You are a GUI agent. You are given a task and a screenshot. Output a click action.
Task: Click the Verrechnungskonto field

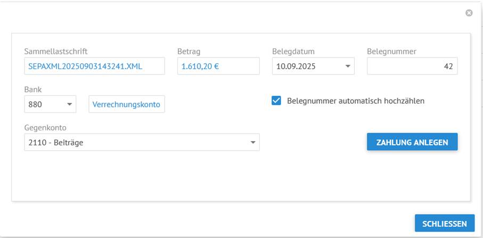(x=127, y=105)
